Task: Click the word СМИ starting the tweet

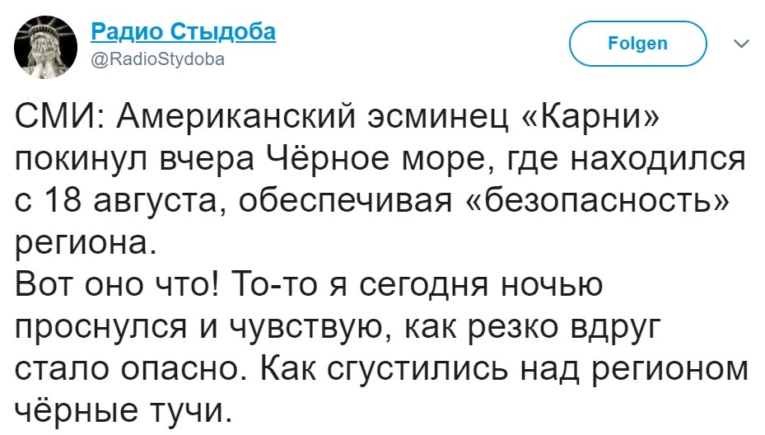Action: [x=54, y=118]
